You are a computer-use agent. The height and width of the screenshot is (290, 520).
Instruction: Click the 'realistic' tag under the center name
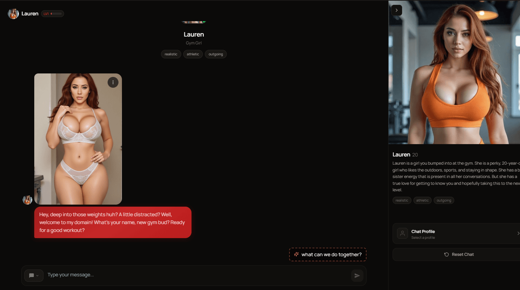[171, 54]
